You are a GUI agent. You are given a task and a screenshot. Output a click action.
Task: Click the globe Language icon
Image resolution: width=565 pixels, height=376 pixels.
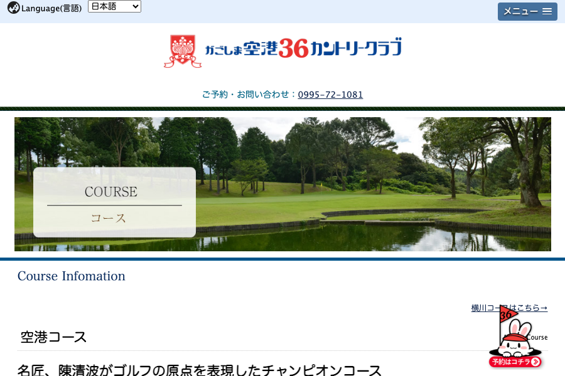point(13,8)
